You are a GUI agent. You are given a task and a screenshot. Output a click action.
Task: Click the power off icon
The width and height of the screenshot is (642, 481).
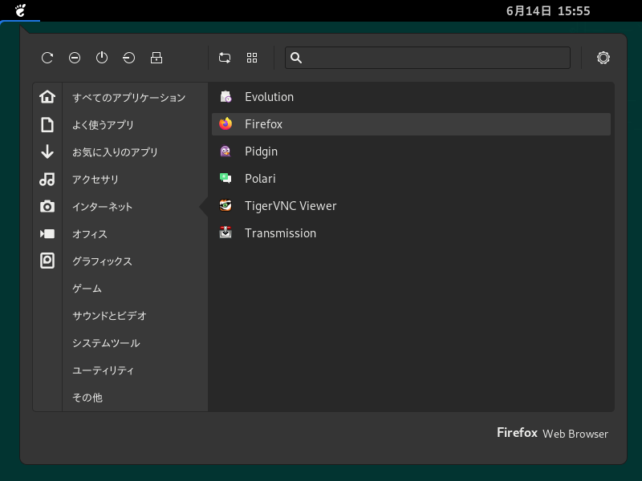pos(102,58)
